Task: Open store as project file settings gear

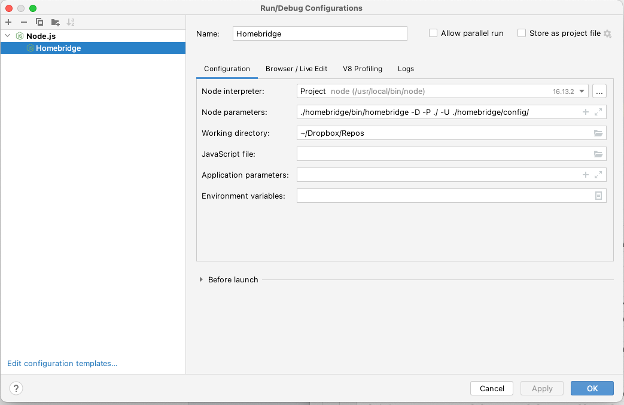Action: click(608, 34)
